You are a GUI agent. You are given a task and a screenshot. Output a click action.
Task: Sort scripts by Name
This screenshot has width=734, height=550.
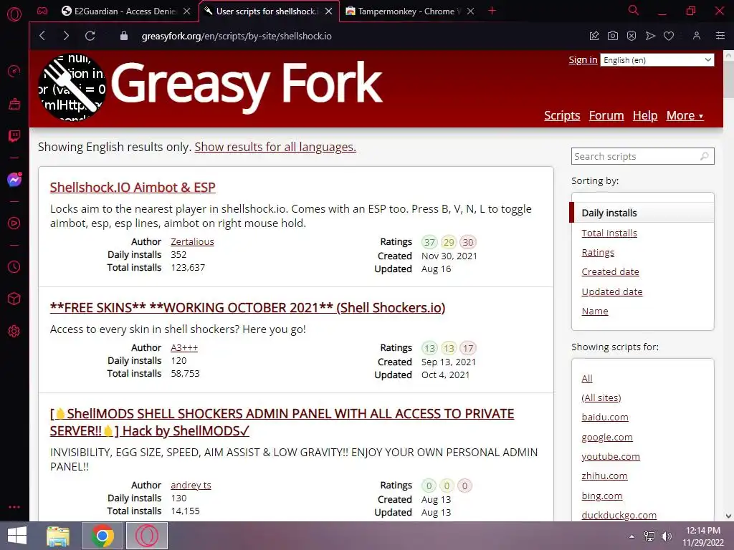pos(594,311)
